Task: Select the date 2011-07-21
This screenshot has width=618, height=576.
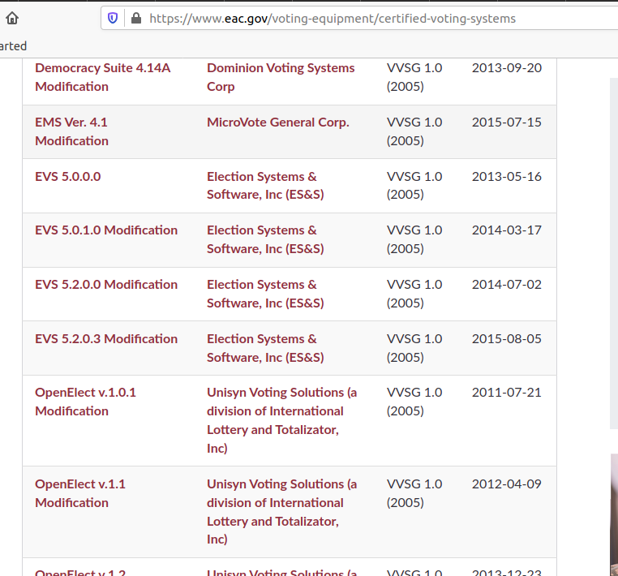Action: coord(507,393)
